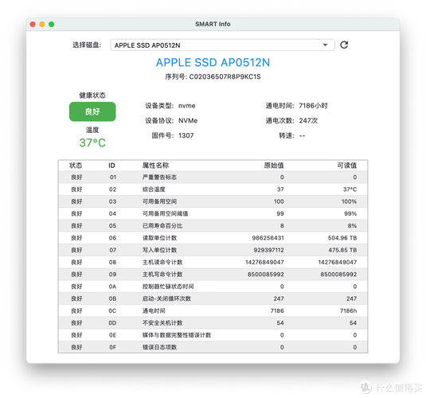The image size is (426, 398).
Task: Select the 控制器忙碌状态时间 attribute row
Action: [213, 287]
